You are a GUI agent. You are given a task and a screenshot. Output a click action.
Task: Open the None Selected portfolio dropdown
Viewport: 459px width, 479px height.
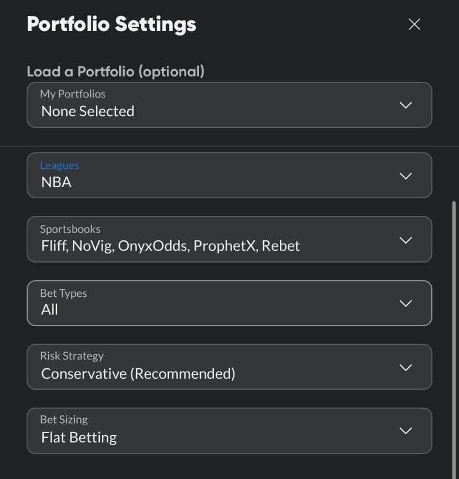88,111
